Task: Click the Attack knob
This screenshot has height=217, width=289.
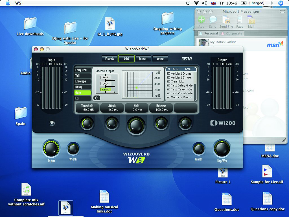Action: (x=112, y=123)
